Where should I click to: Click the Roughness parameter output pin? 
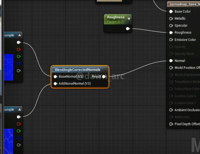[128, 29]
